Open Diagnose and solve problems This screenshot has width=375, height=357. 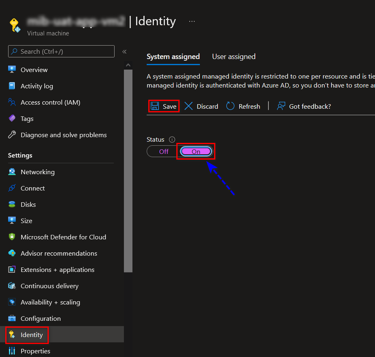63,135
